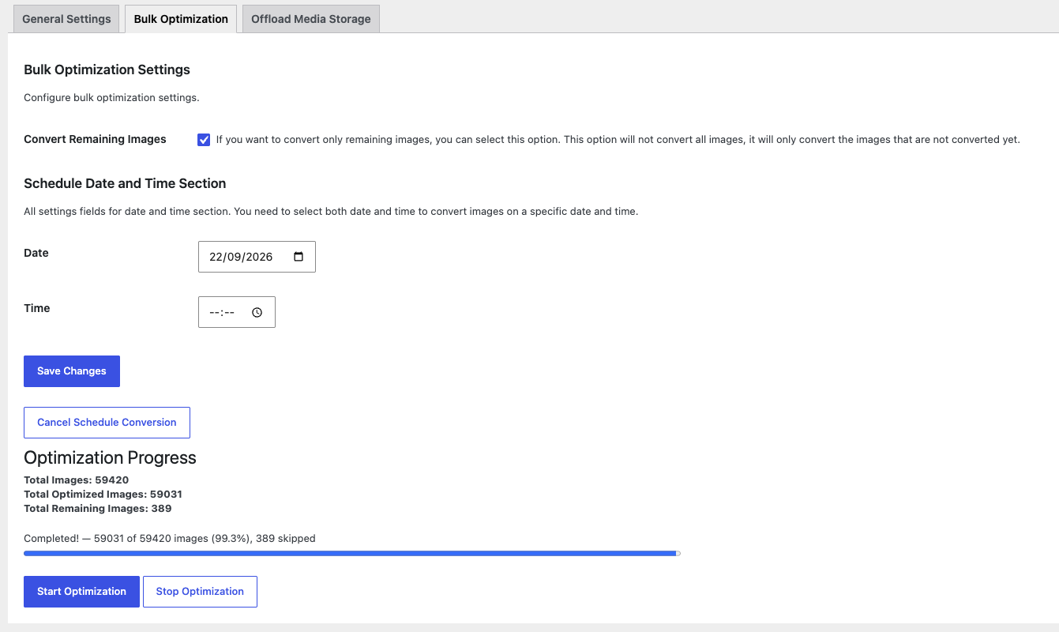The image size is (1059, 632).
Task: Click the 'Completed! — 59031 of 59420' status text
Action: 170,539
